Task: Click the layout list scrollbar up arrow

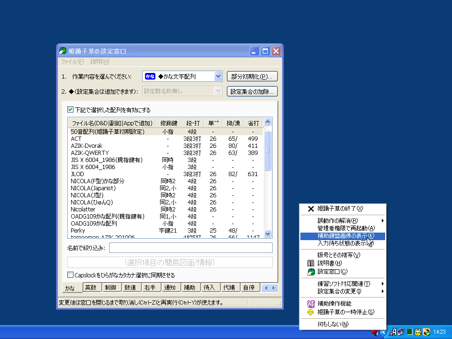Action: (x=267, y=122)
